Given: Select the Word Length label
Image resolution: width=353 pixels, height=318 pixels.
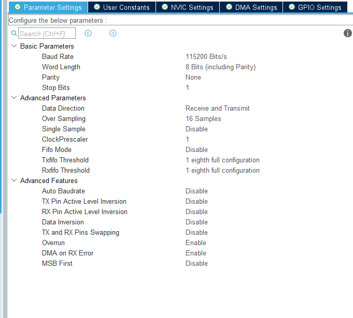Looking at the screenshot, I should tap(61, 67).
